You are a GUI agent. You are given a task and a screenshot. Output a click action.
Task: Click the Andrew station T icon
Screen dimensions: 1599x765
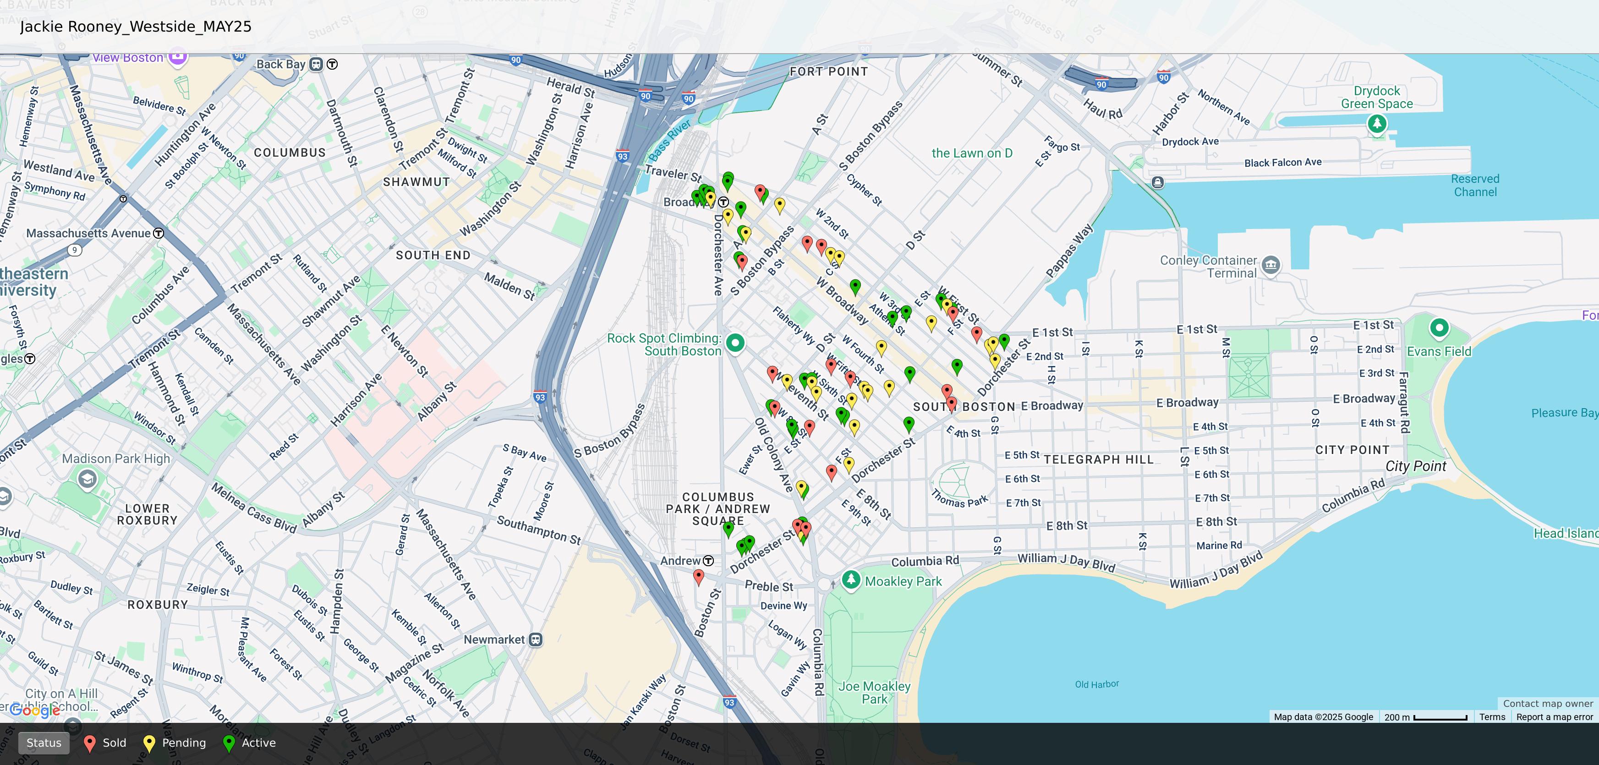708,561
